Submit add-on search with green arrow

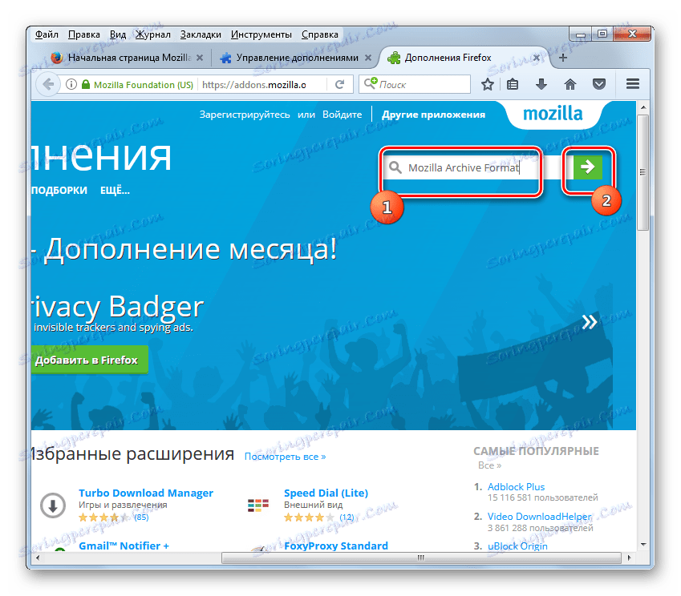588,167
